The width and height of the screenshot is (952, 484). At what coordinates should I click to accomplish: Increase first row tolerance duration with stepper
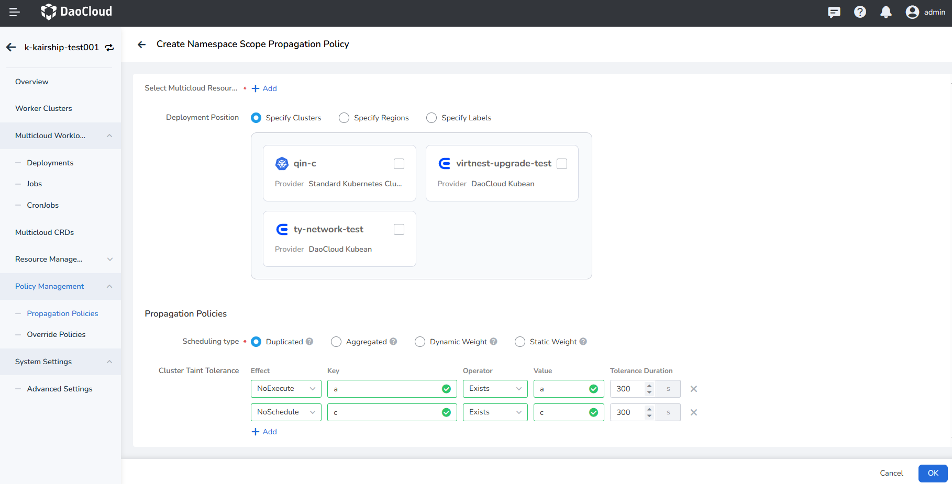(649, 386)
